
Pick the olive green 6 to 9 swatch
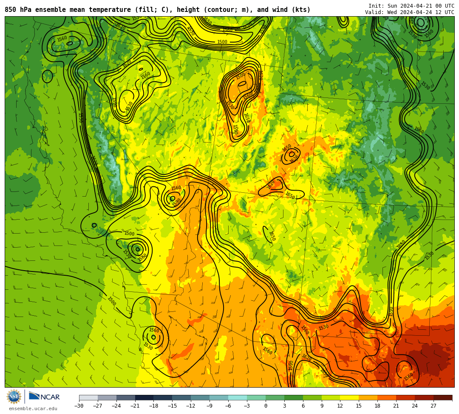pos(312,397)
